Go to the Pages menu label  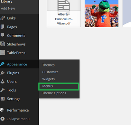(12, 27)
